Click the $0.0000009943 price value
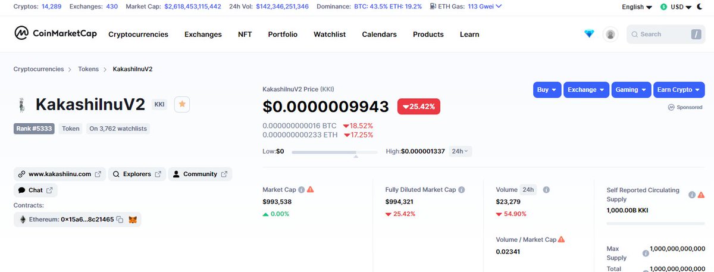The image size is (714, 272). [x=325, y=107]
